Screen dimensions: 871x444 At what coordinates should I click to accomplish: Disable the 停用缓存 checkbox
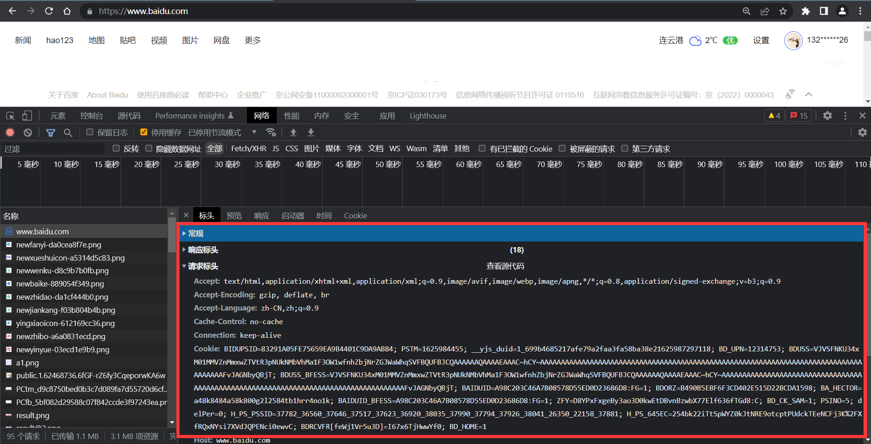click(144, 132)
